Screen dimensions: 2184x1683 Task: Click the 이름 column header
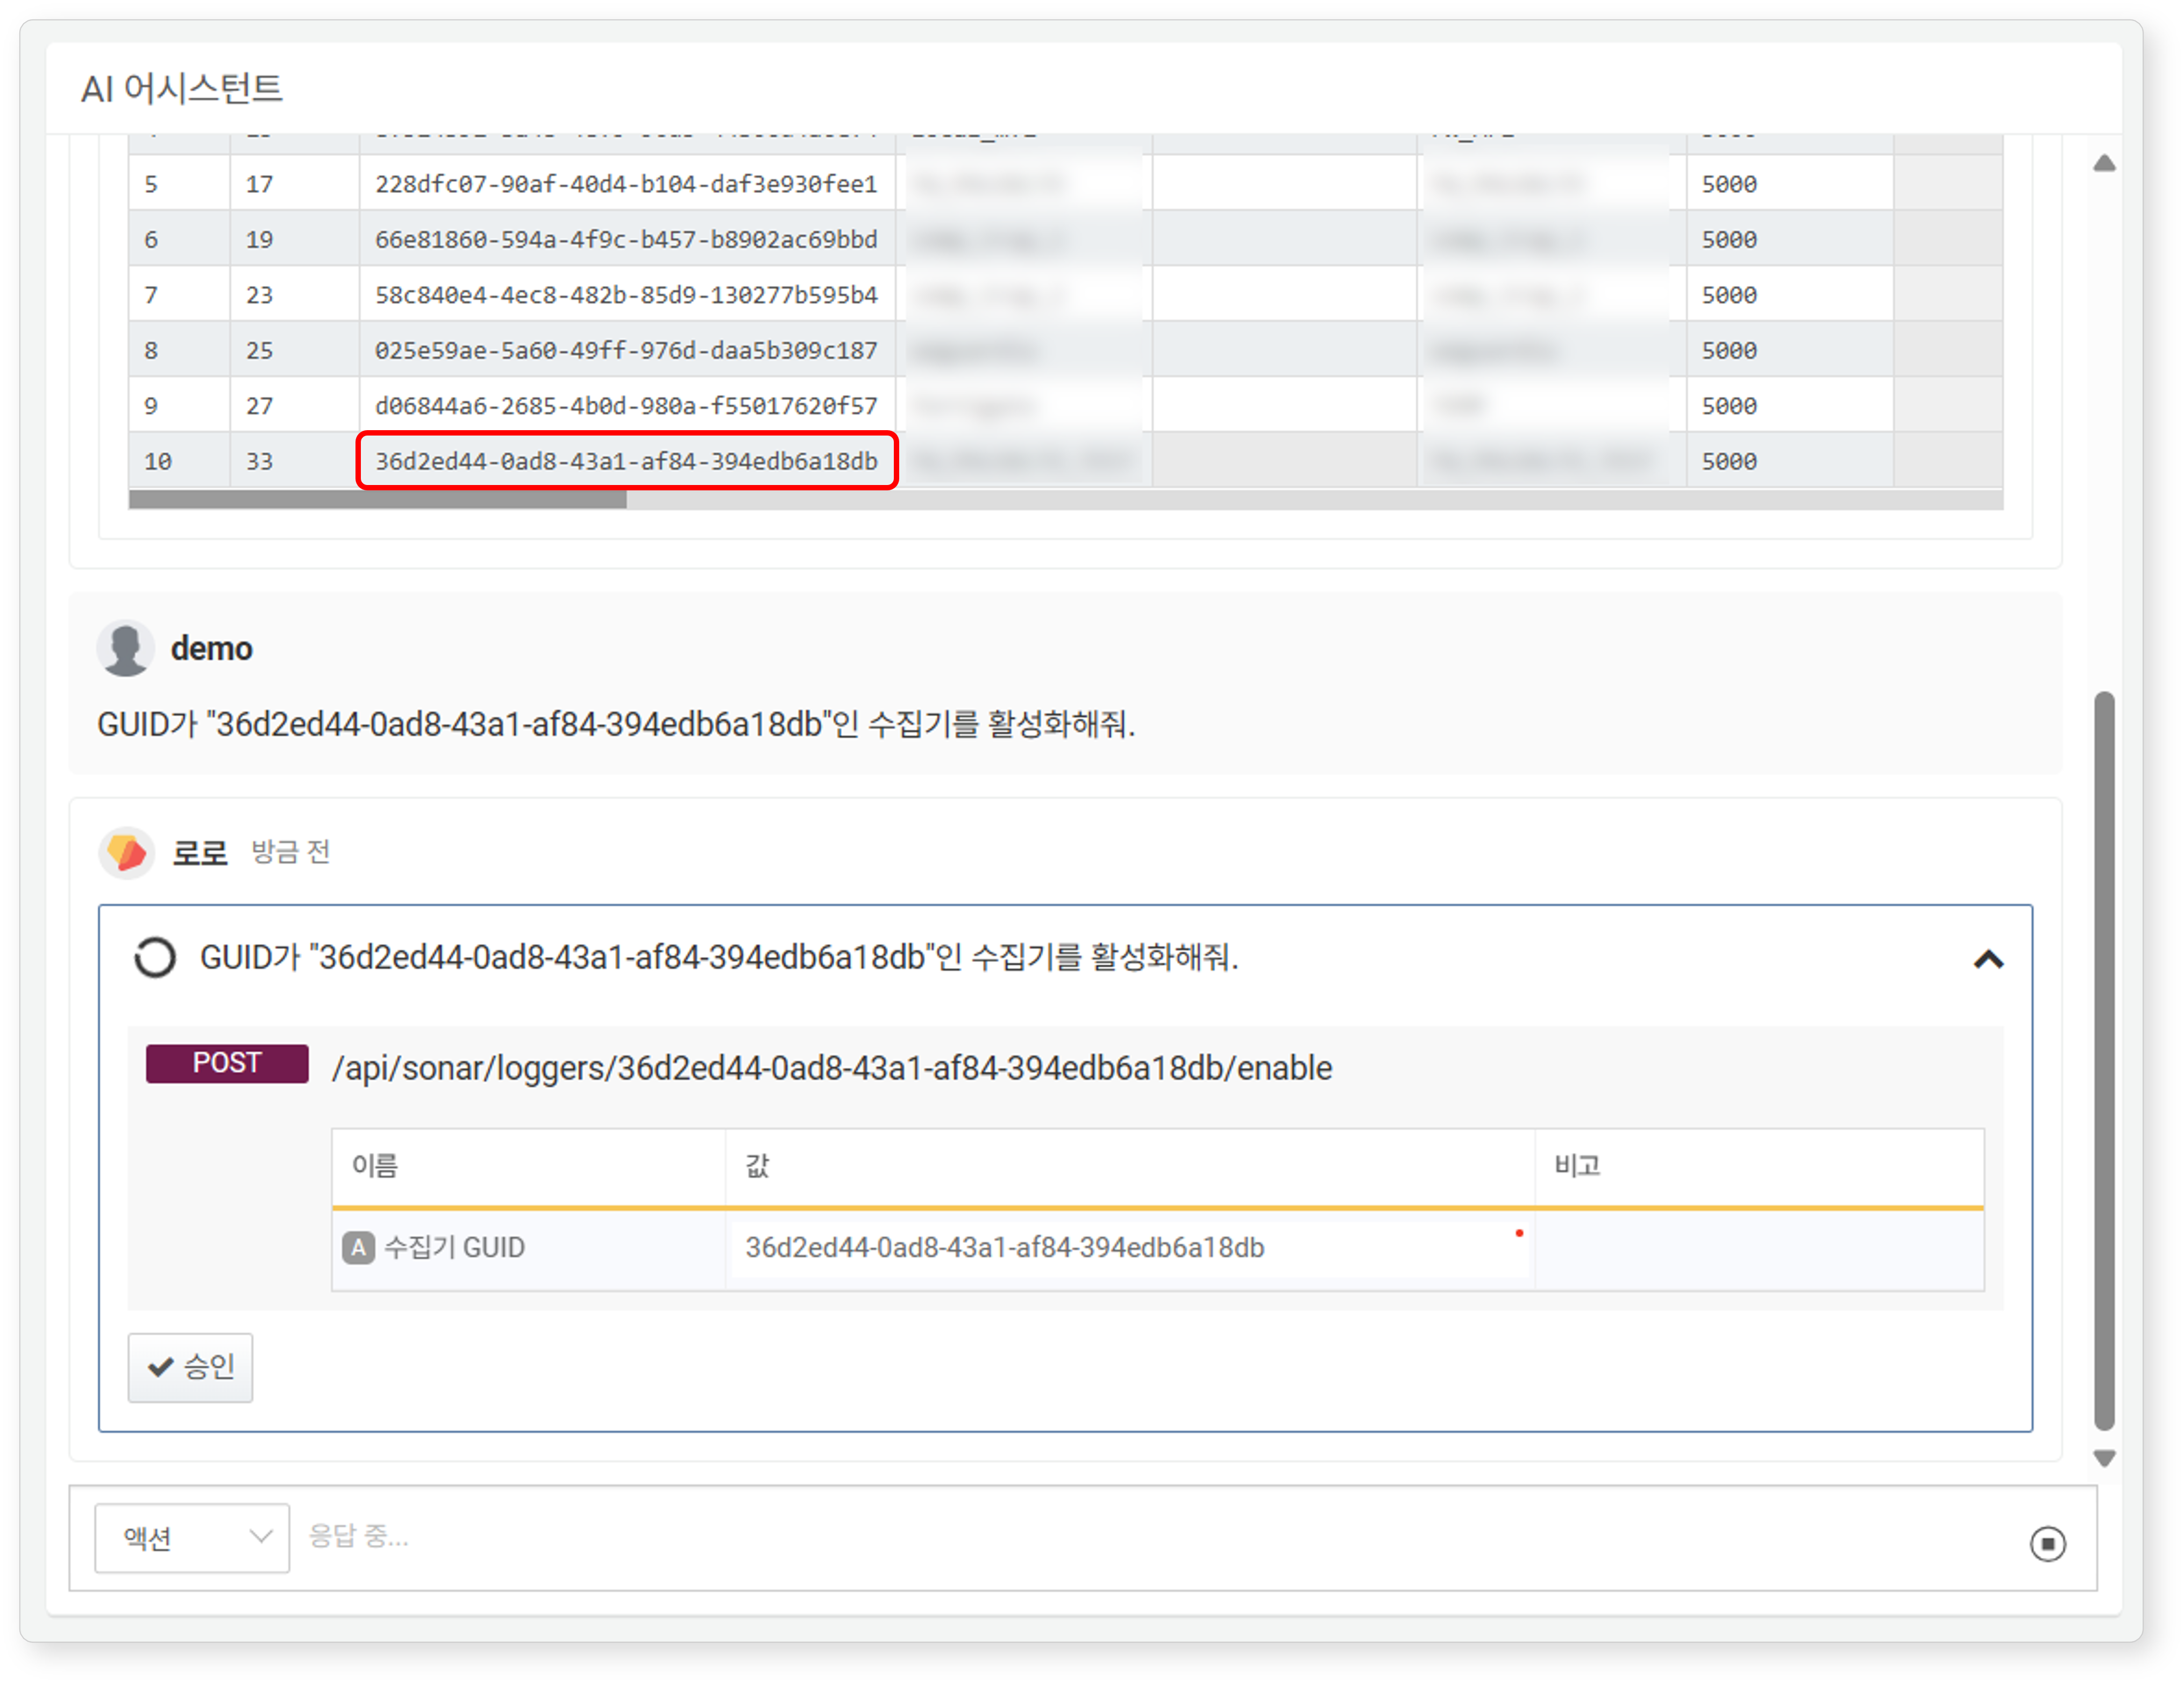click(x=528, y=1166)
